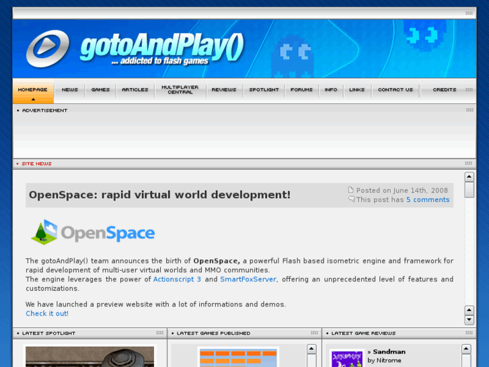
Task: Click the '... addicted to flash games' tagline
Action: pyautogui.click(x=159, y=61)
